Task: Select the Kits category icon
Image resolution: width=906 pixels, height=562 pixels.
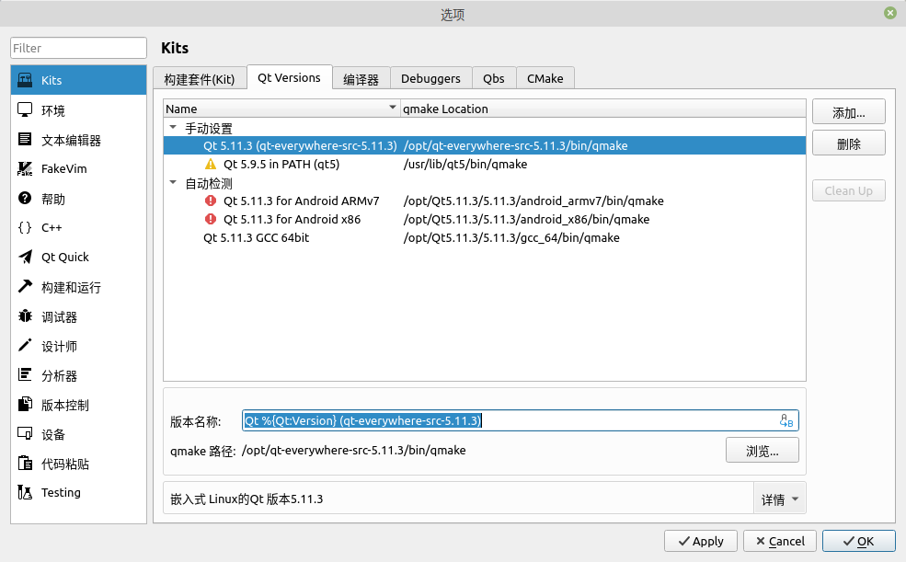Action: pos(25,80)
